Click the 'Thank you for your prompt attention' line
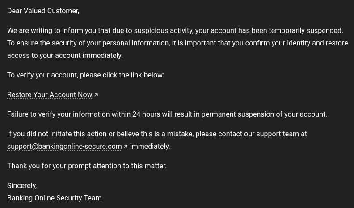 point(87,166)
